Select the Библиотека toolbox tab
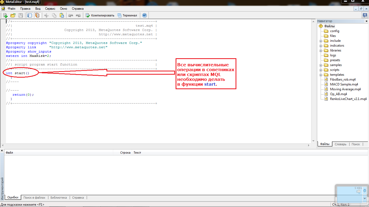 pyautogui.click(x=59, y=198)
